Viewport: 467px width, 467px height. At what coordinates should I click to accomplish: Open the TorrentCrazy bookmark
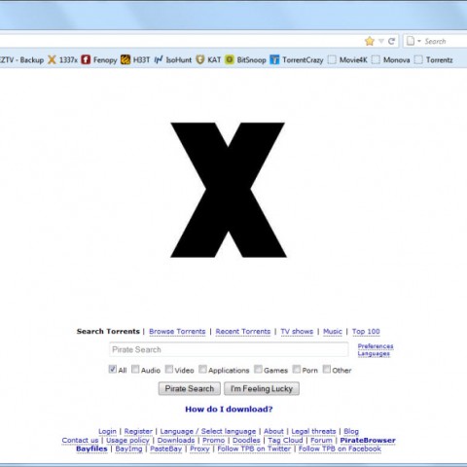297,60
